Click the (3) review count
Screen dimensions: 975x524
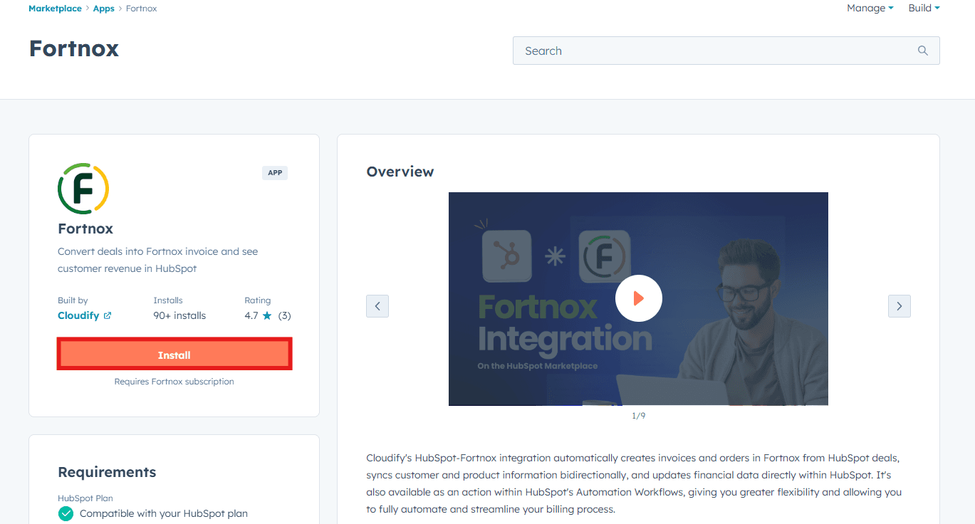[x=284, y=315]
